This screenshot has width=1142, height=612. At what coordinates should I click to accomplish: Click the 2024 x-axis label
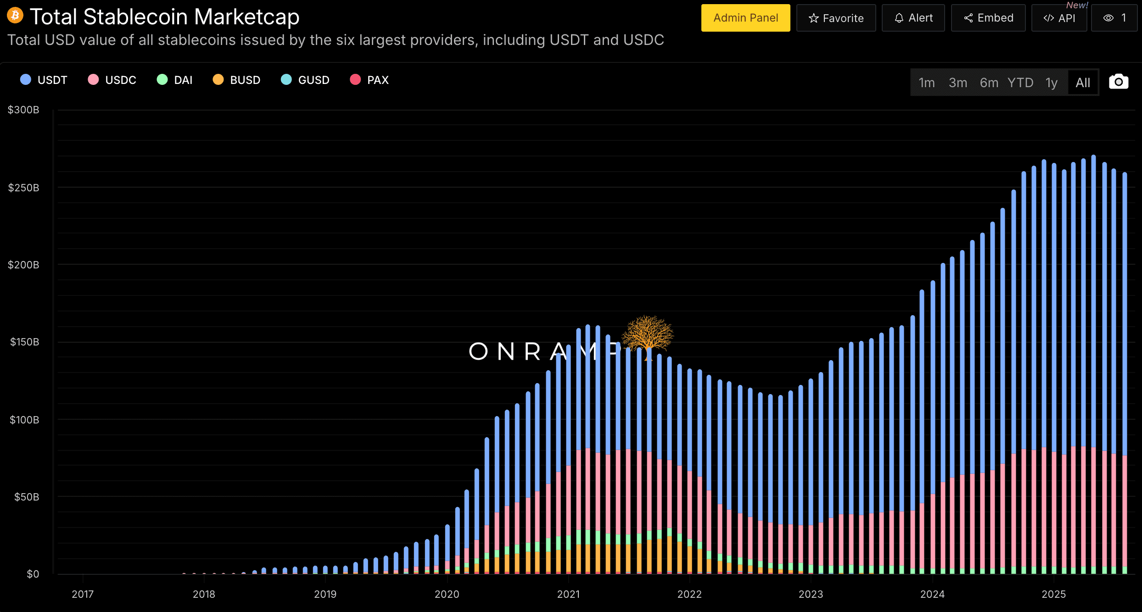(x=932, y=594)
